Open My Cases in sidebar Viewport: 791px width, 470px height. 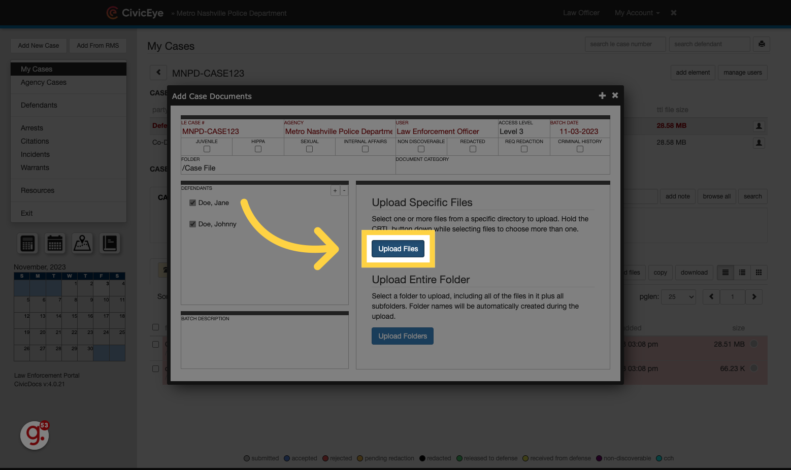coord(69,69)
